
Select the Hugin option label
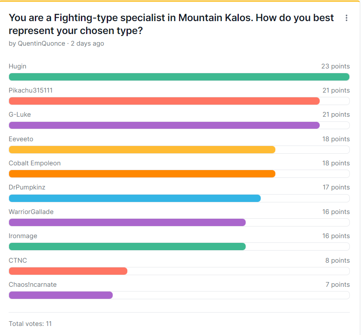coord(18,66)
